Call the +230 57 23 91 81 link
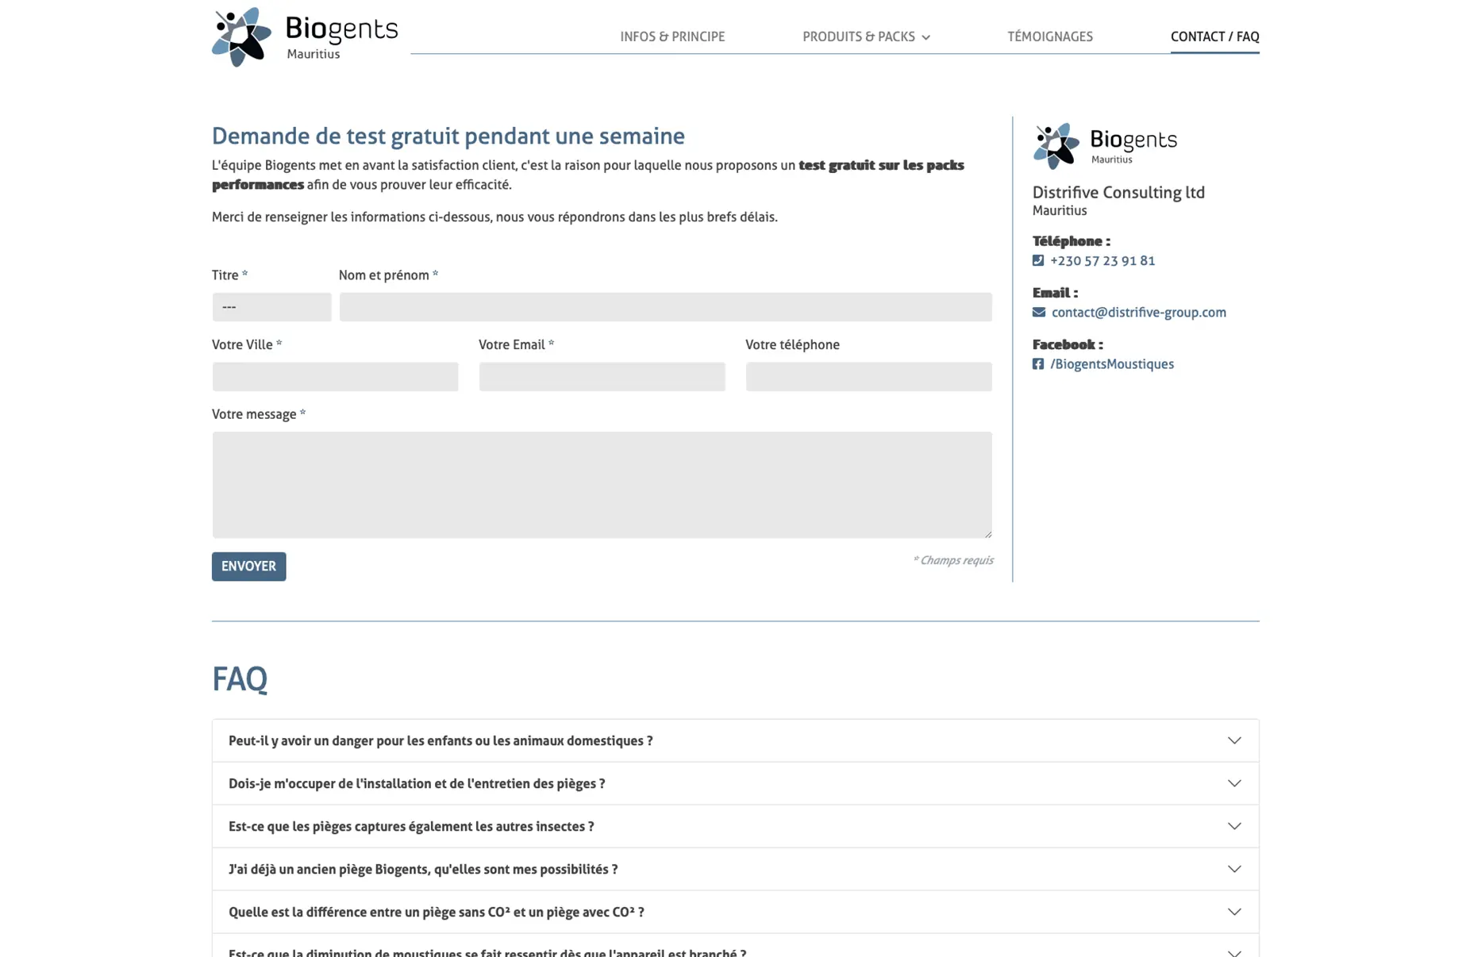Image resolution: width=1466 pixels, height=957 pixels. point(1102,260)
